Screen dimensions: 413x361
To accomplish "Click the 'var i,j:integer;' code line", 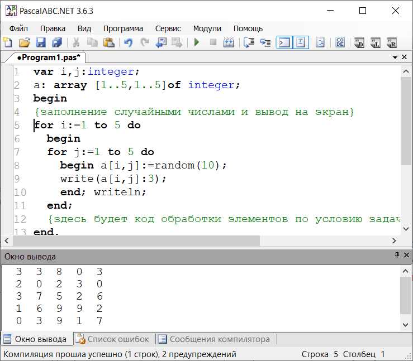I will [87, 72].
